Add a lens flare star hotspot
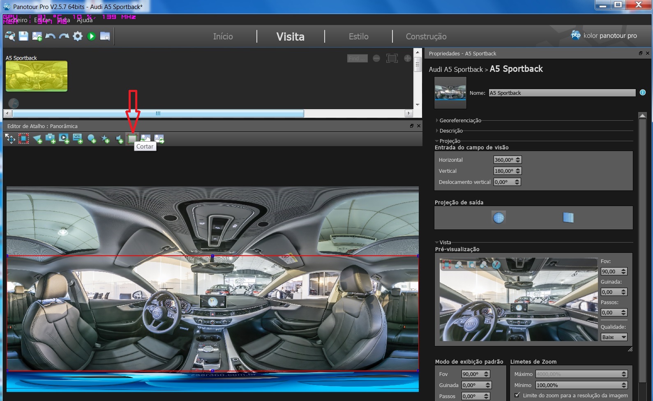The height and width of the screenshot is (401, 653). pos(105,140)
